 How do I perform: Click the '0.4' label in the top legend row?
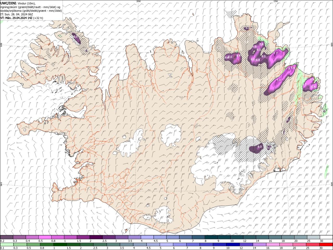[x=28, y=241]
